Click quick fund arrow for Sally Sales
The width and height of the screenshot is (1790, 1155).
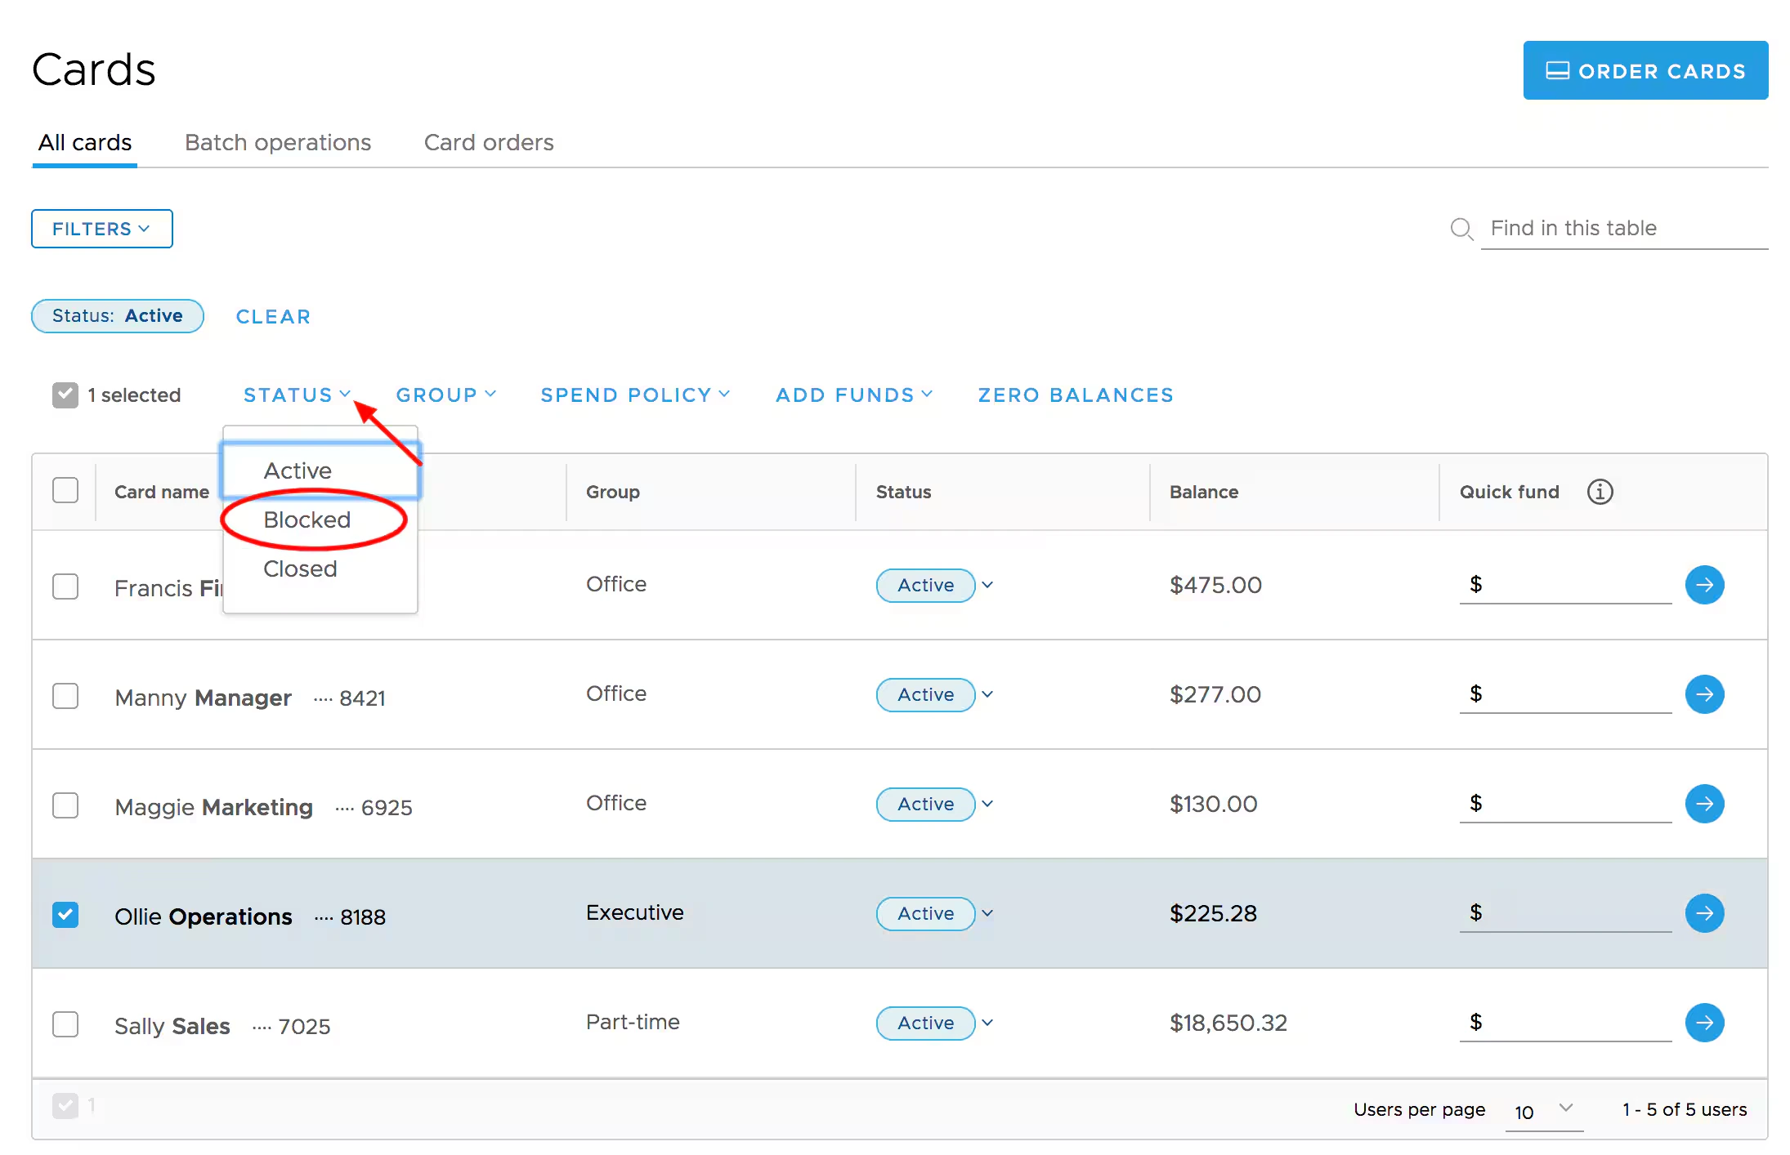point(1704,1023)
